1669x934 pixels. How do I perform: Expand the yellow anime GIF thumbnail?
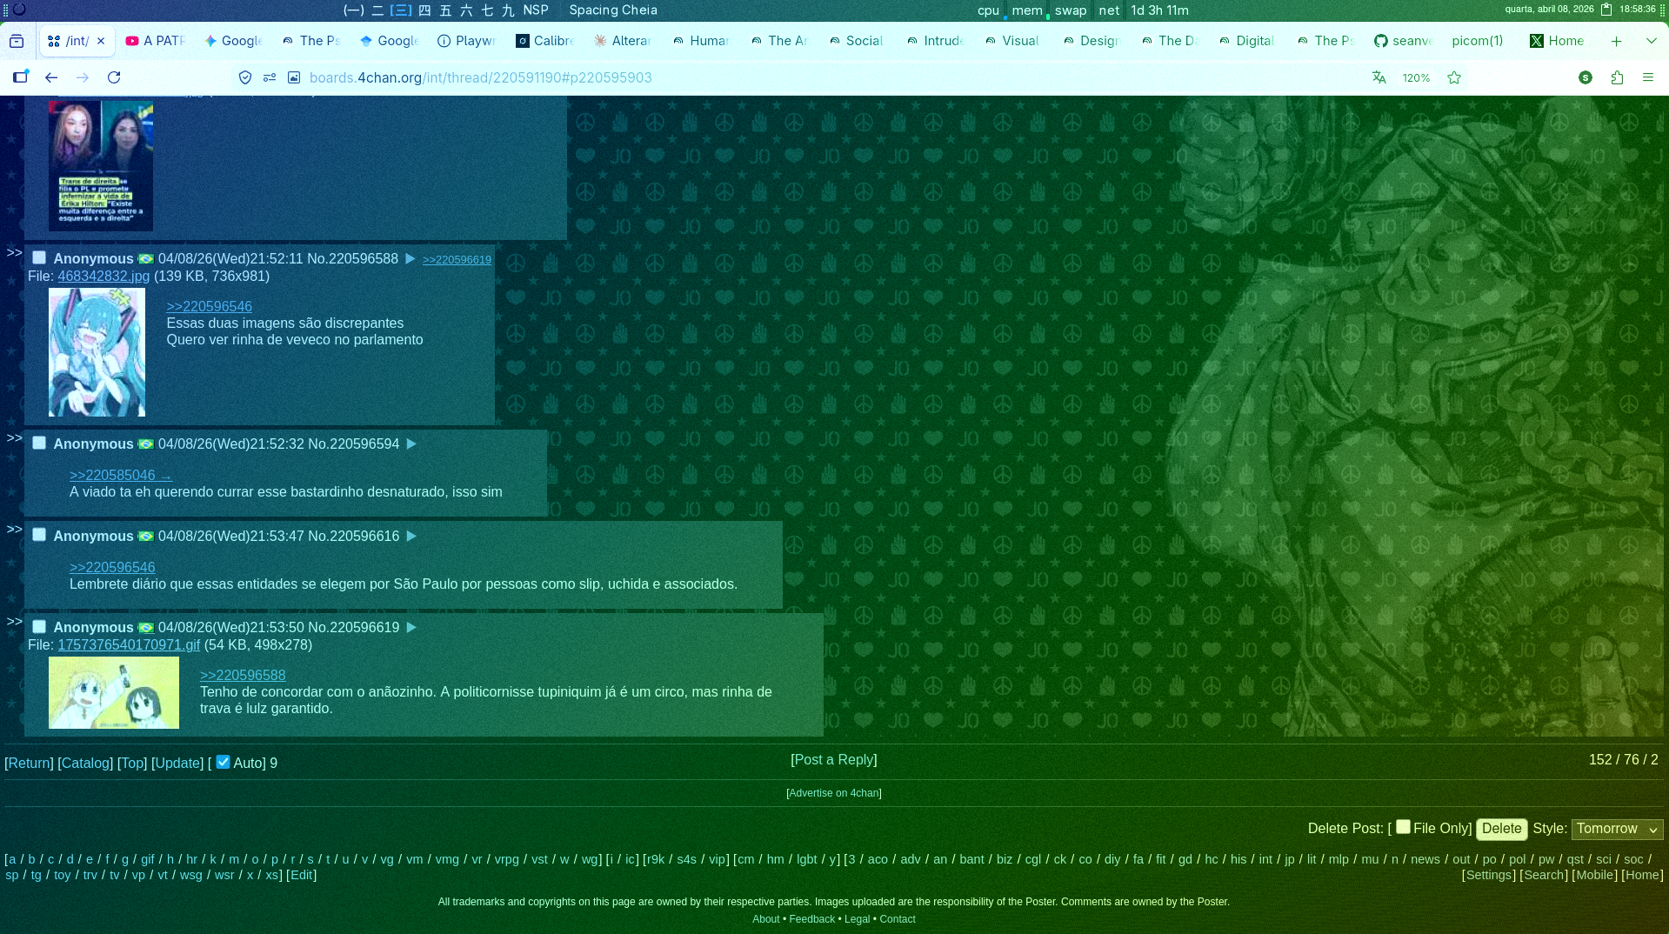point(114,692)
